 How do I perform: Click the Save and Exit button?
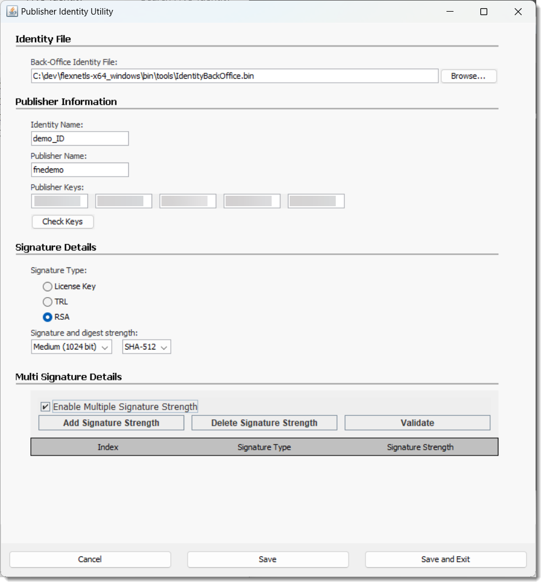click(445, 559)
